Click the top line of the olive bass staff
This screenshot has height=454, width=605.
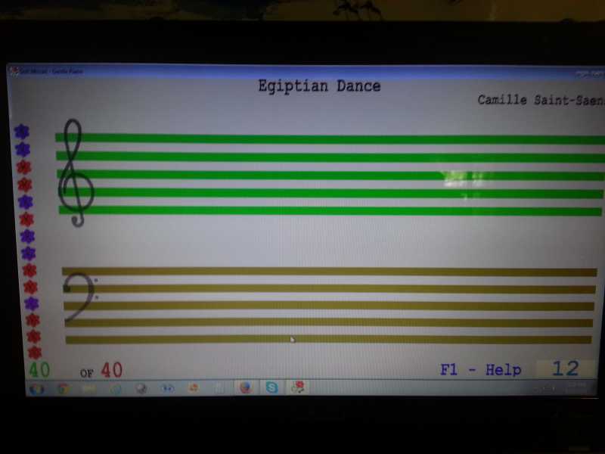(x=330, y=272)
